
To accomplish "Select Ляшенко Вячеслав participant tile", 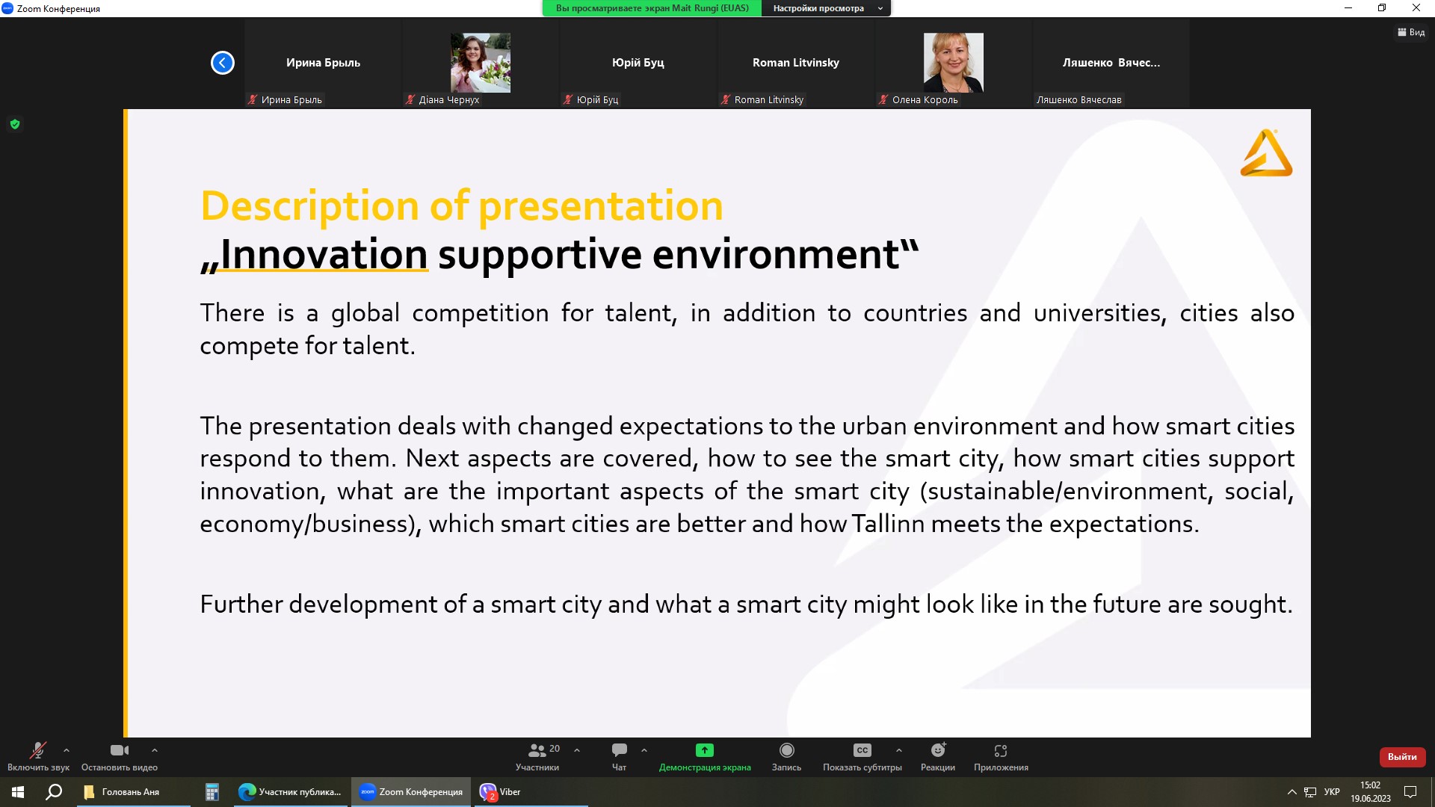I will pos(1111,64).
